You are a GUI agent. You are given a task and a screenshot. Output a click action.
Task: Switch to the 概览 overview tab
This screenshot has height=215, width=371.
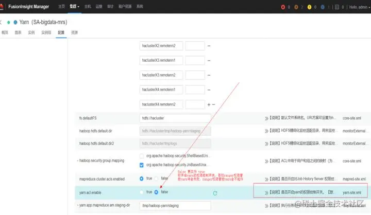point(5,32)
